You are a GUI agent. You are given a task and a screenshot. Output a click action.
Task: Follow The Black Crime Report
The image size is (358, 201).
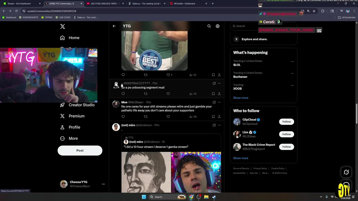tap(286, 147)
